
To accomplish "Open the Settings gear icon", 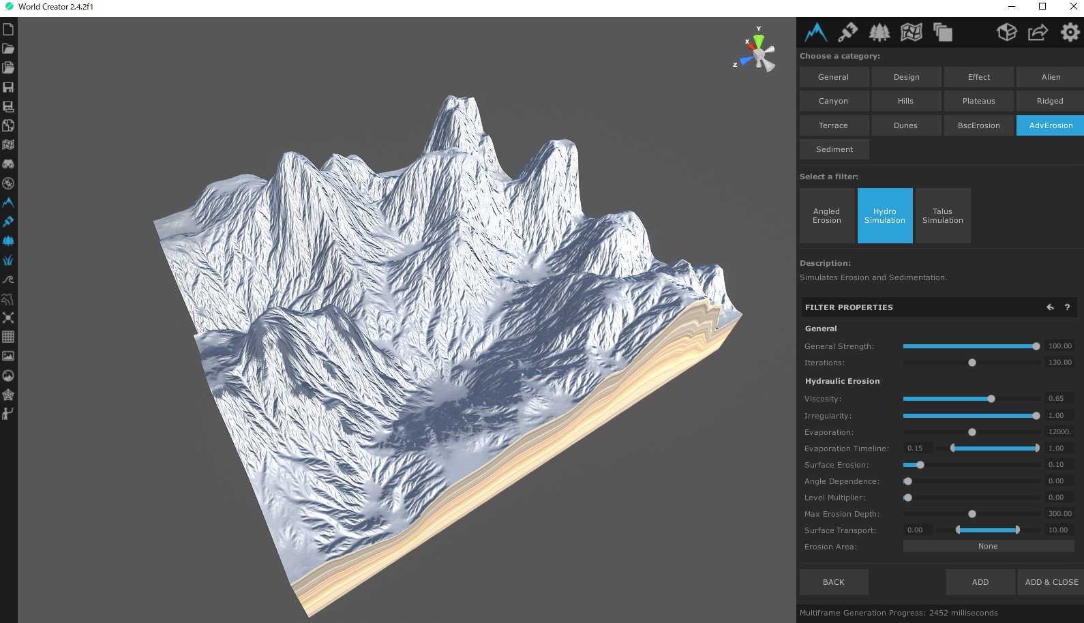I will pyautogui.click(x=1070, y=32).
